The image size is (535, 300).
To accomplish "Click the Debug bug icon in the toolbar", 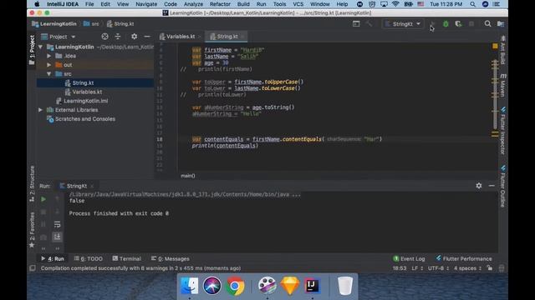I will pyautogui.click(x=446, y=24).
